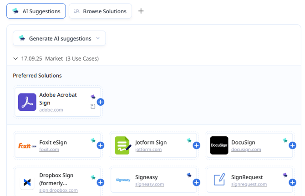This screenshot has width=305, height=196.
Task: Collapse the 17.09.25 Market section
Action: pyautogui.click(x=16, y=59)
